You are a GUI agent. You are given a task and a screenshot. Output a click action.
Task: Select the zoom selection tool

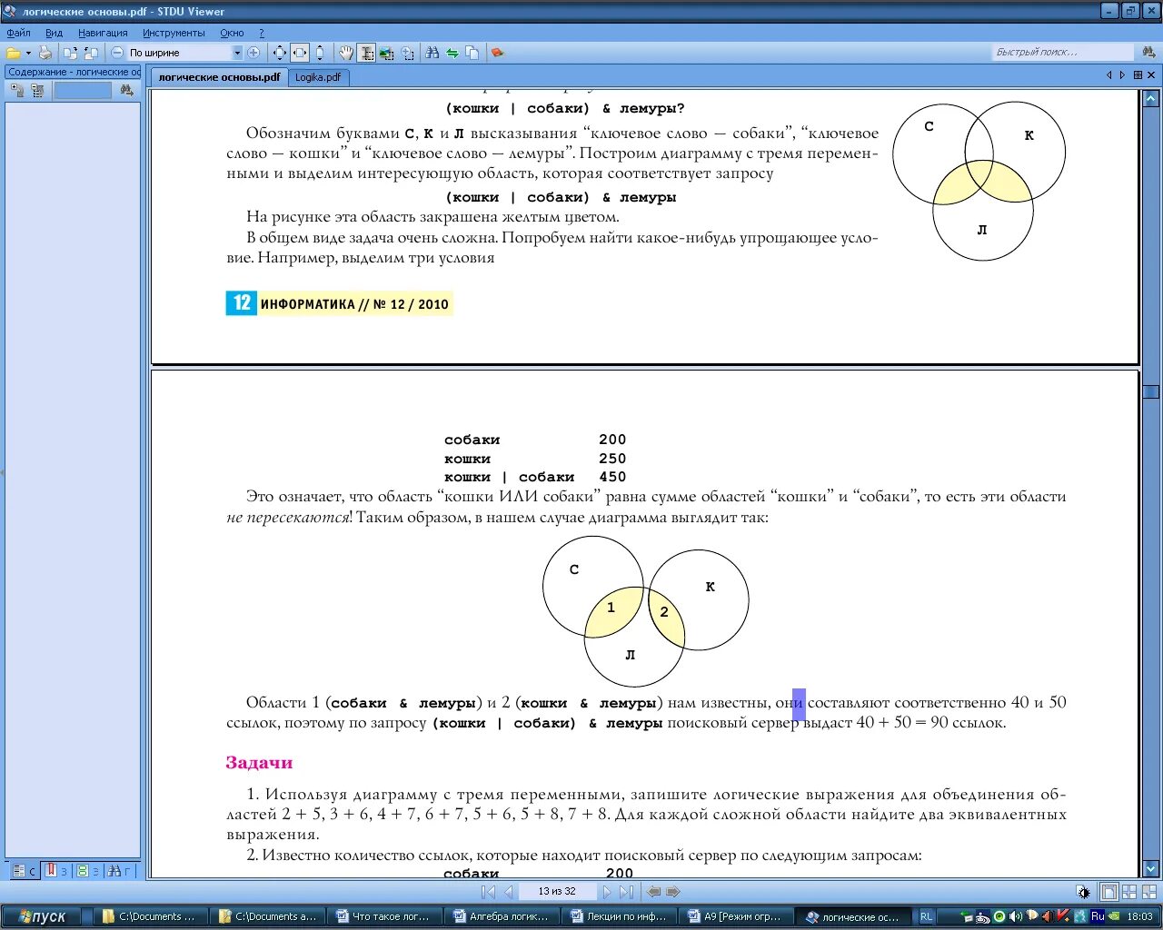[x=407, y=53]
